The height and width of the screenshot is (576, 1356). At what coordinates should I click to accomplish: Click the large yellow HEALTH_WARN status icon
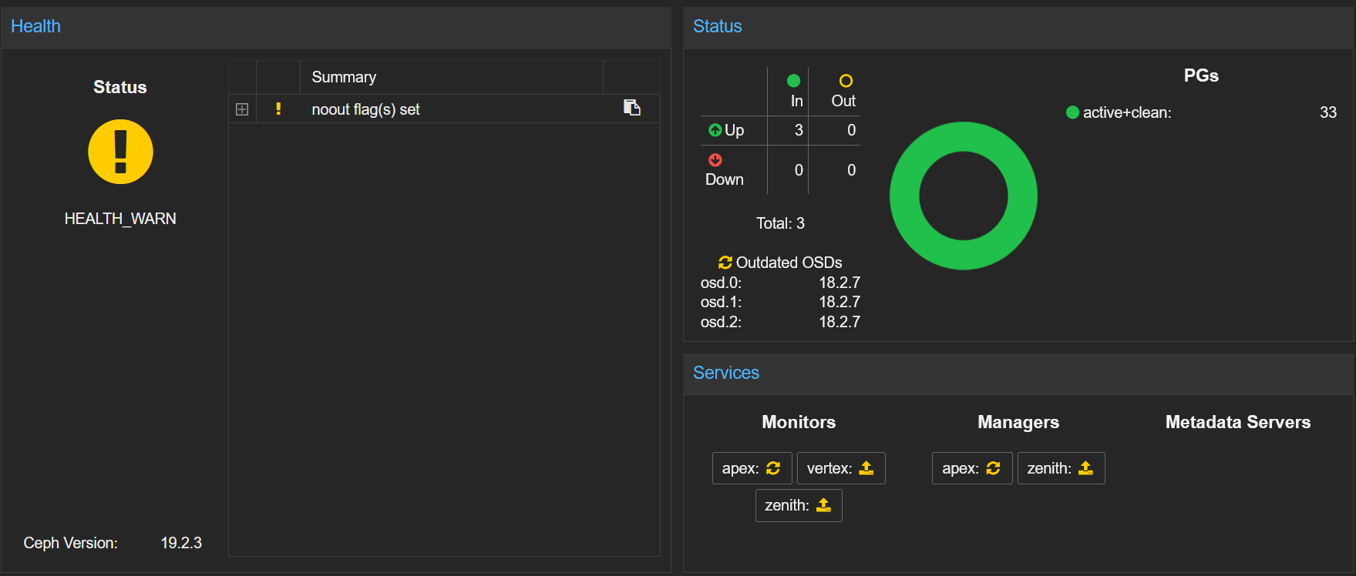tap(120, 152)
